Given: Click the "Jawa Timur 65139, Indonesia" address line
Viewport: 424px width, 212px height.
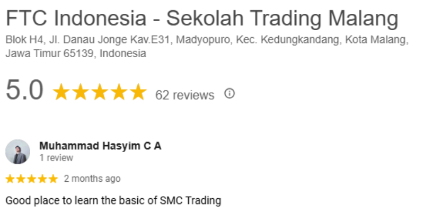Looking at the screenshot, I should 75,54.
